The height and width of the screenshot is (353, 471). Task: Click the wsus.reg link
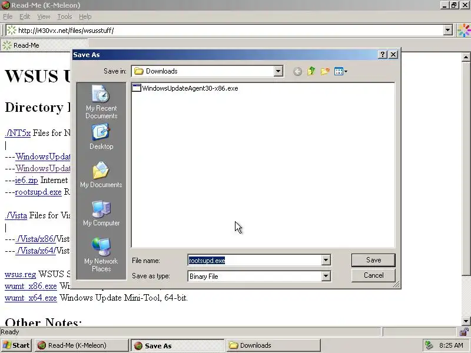tap(20, 274)
